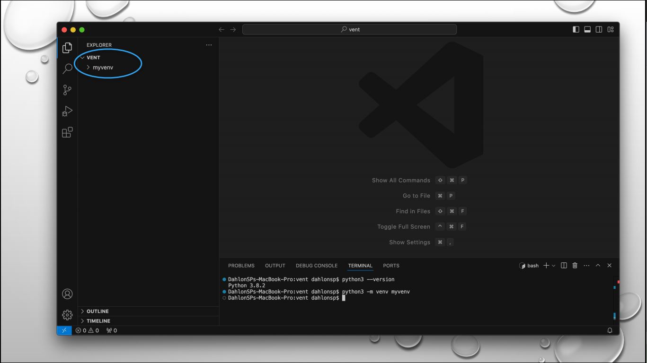Kill terminal with the trash icon
The height and width of the screenshot is (363, 647).
pyautogui.click(x=575, y=266)
